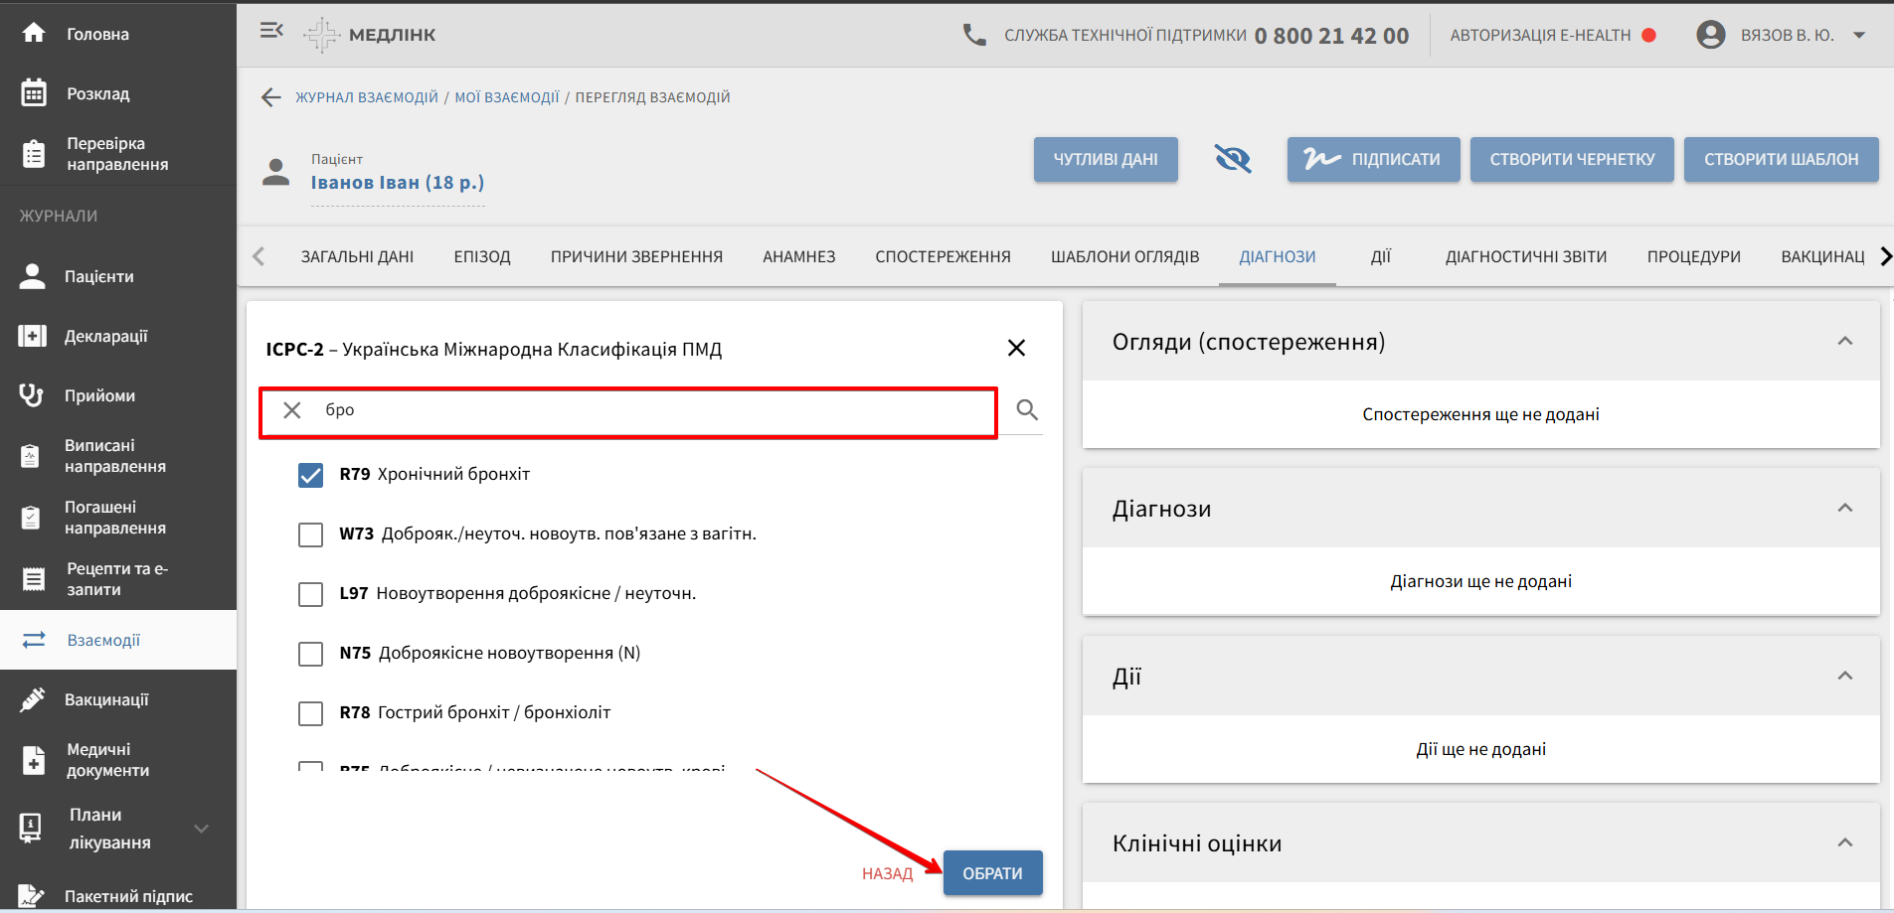Toggle the crossed-eye visibility icon
Image resolution: width=1894 pixels, height=913 pixels.
[x=1232, y=159]
